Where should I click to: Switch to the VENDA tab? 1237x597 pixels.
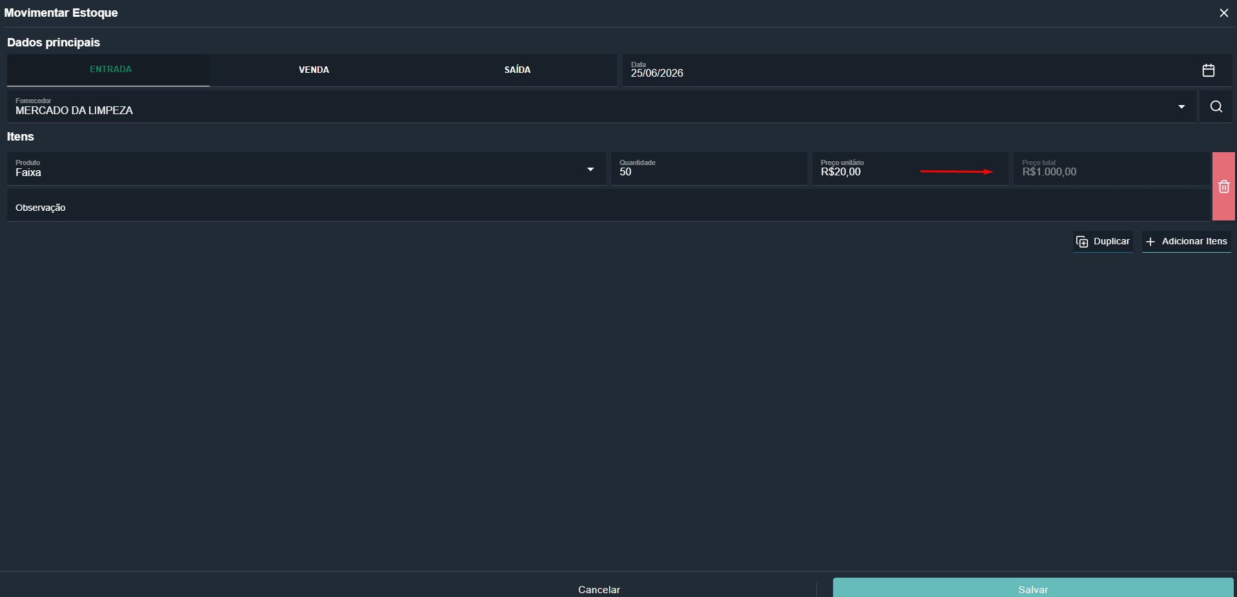[x=314, y=70]
